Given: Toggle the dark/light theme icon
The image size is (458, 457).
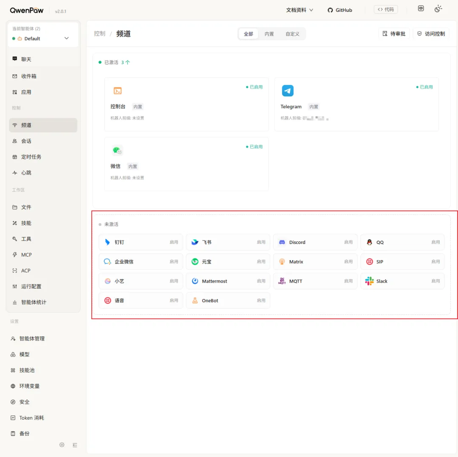Looking at the screenshot, I should (438, 9).
